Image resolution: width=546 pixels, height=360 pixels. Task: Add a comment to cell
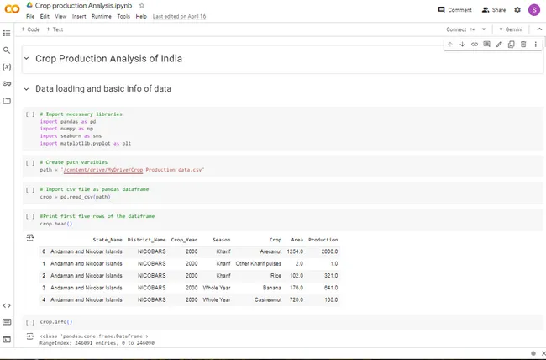pyautogui.click(x=486, y=45)
